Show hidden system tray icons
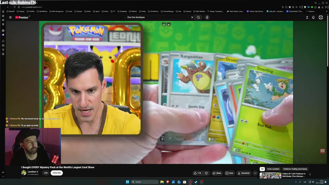Viewport: 329px width, 185px height. [x=296, y=182]
